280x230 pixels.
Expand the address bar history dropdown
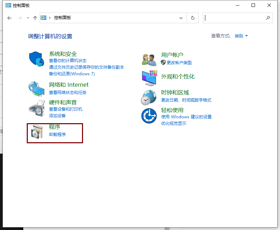[x=181, y=18]
